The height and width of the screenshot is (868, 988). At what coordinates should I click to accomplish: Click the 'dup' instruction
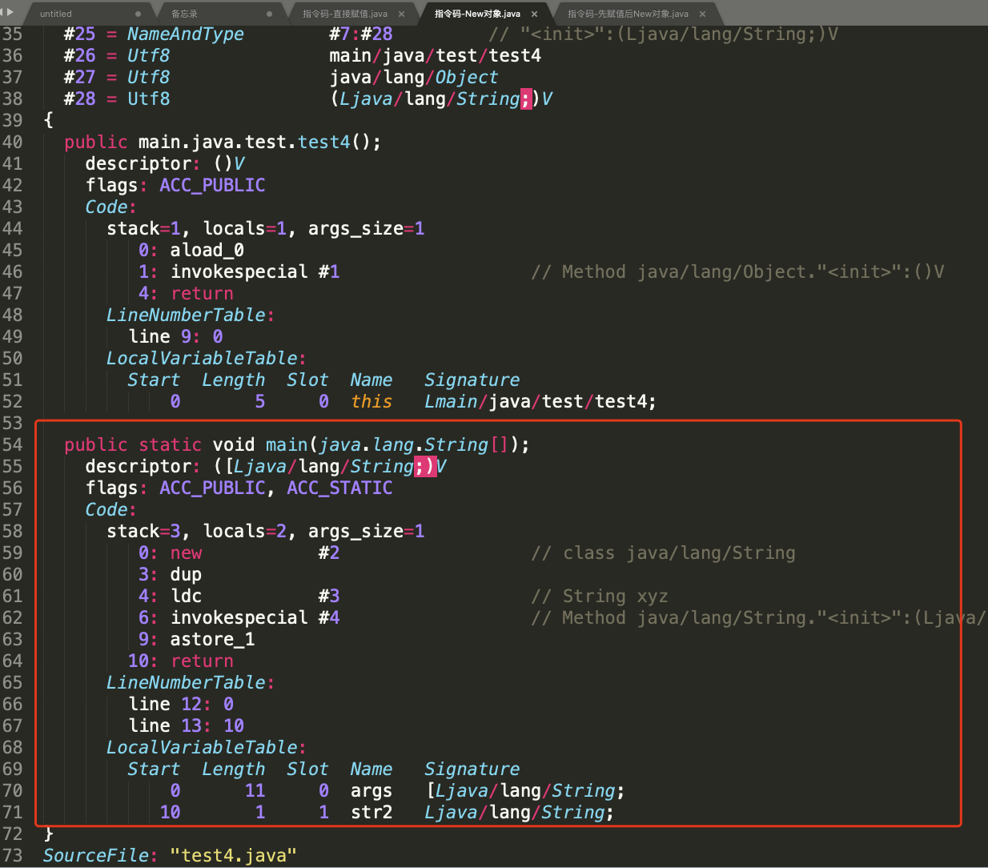pyautogui.click(x=186, y=574)
